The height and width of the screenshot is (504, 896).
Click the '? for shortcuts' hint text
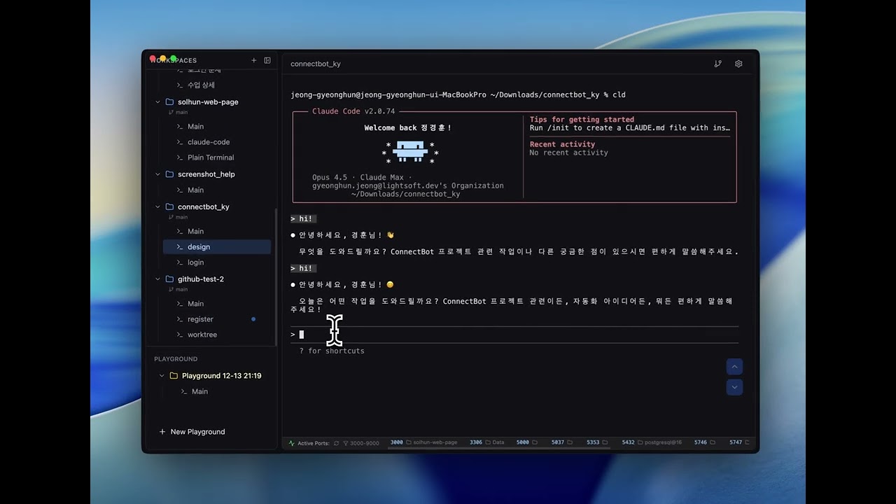tap(332, 351)
